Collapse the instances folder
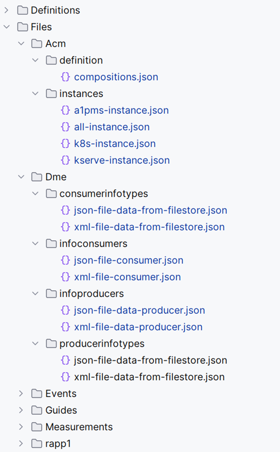280x452 pixels. click(x=35, y=93)
